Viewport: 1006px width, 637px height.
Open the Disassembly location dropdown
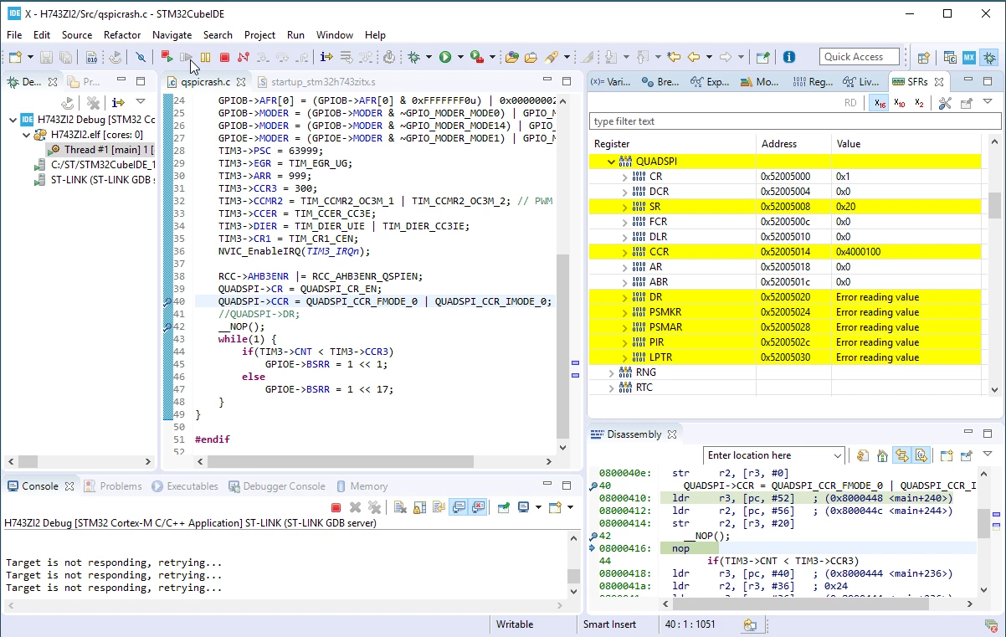(x=838, y=455)
